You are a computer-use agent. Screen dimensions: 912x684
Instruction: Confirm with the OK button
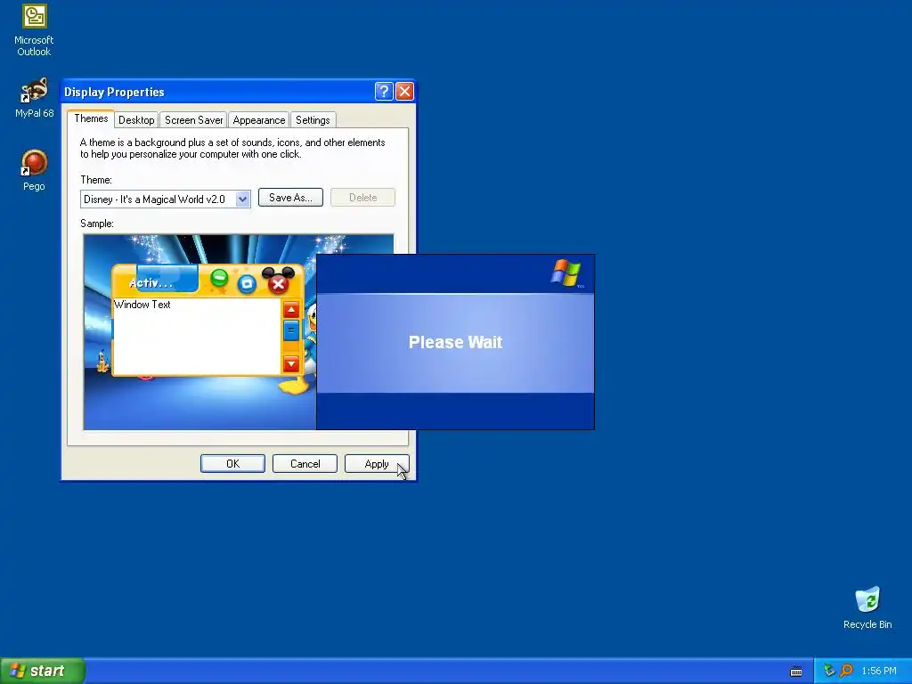232,463
